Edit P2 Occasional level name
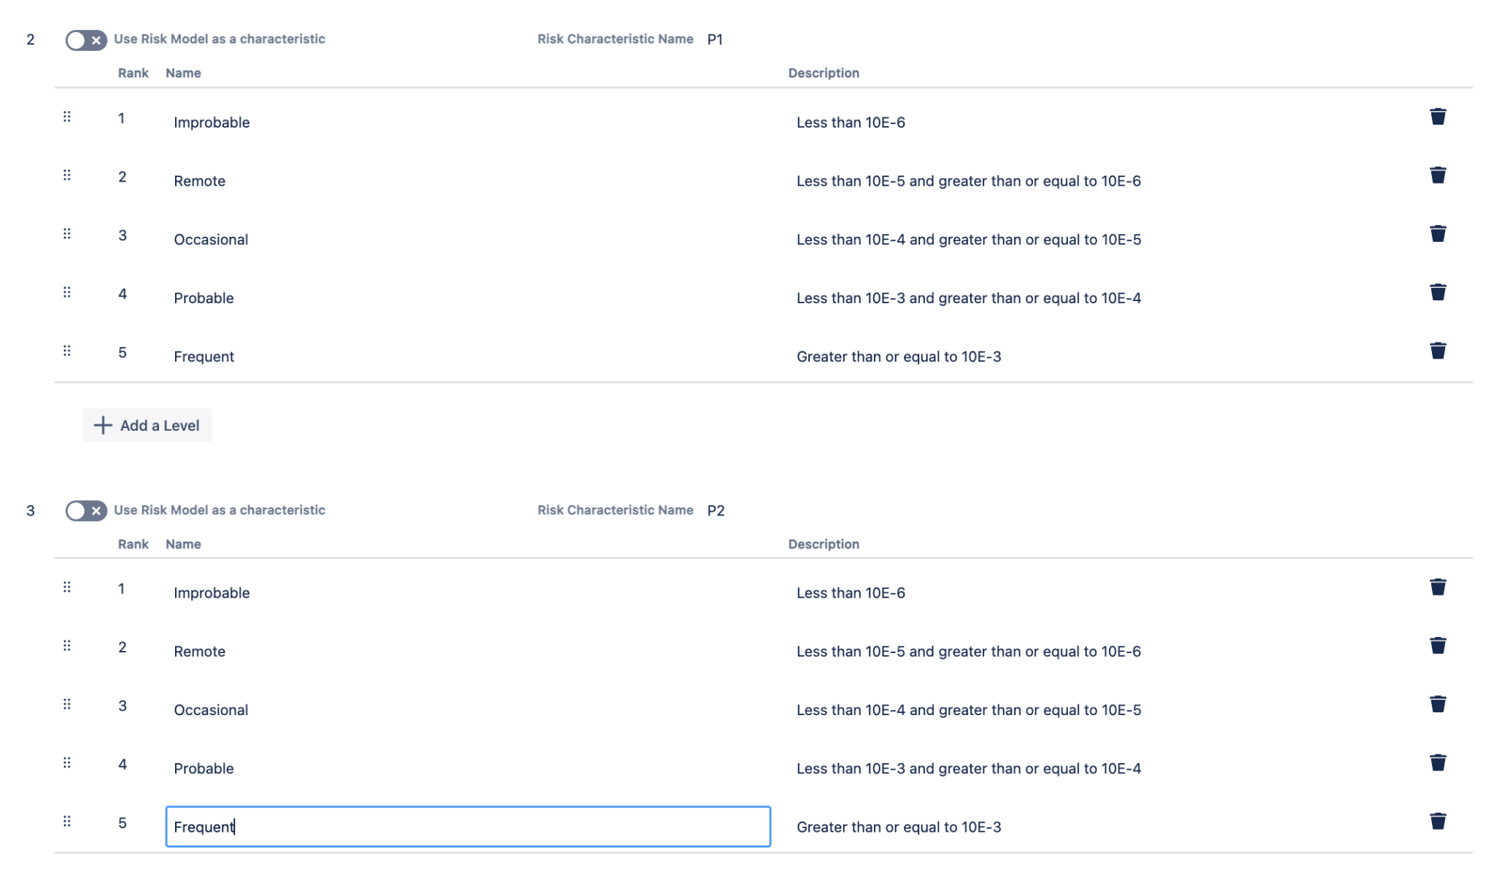 (211, 710)
